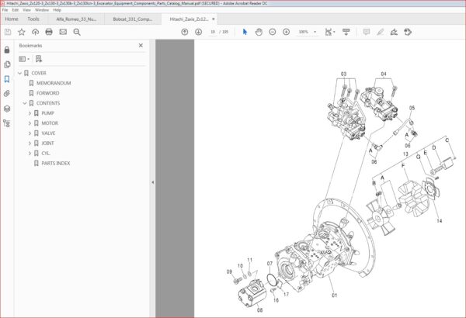
Task: Go to next page arrow
Action: pyautogui.click(x=199, y=32)
